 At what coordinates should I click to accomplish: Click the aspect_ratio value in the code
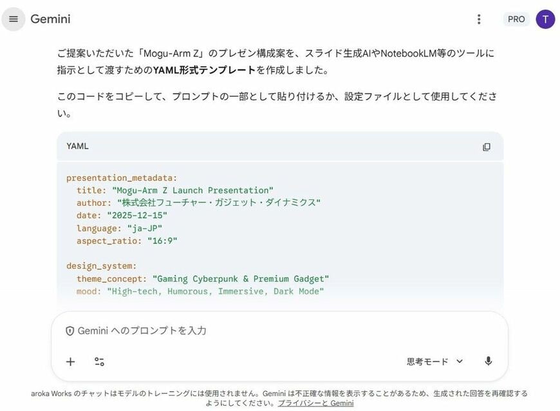coord(160,241)
